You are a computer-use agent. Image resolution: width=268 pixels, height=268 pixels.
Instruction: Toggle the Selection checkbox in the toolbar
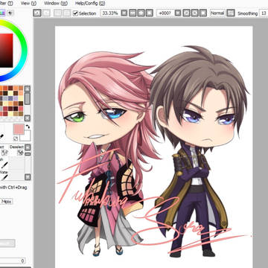75,13
